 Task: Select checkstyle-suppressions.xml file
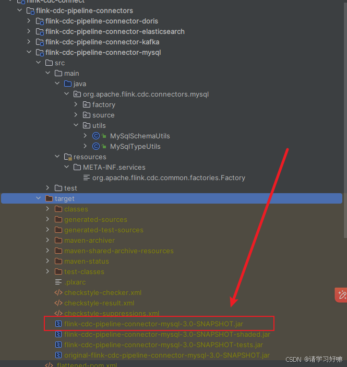[x=112, y=313]
